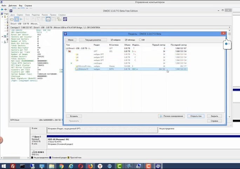This screenshot has width=240, height=169.
Task: Collapse the top tree node under Управление компьютером
Action: pos(2,17)
